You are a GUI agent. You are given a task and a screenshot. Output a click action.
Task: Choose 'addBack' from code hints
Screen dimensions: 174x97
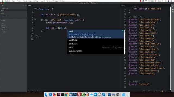click(95, 40)
